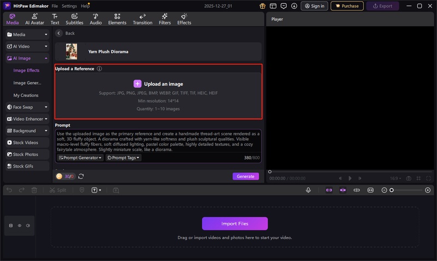The height and width of the screenshot is (261, 437).
Task: Click the refresh credits icon
Action: tap(81, 176)
